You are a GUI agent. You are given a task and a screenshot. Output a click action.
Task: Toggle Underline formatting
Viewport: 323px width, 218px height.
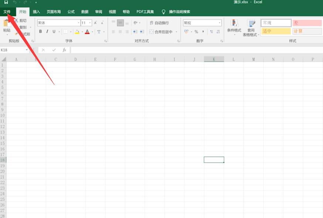tap(54, 31)
